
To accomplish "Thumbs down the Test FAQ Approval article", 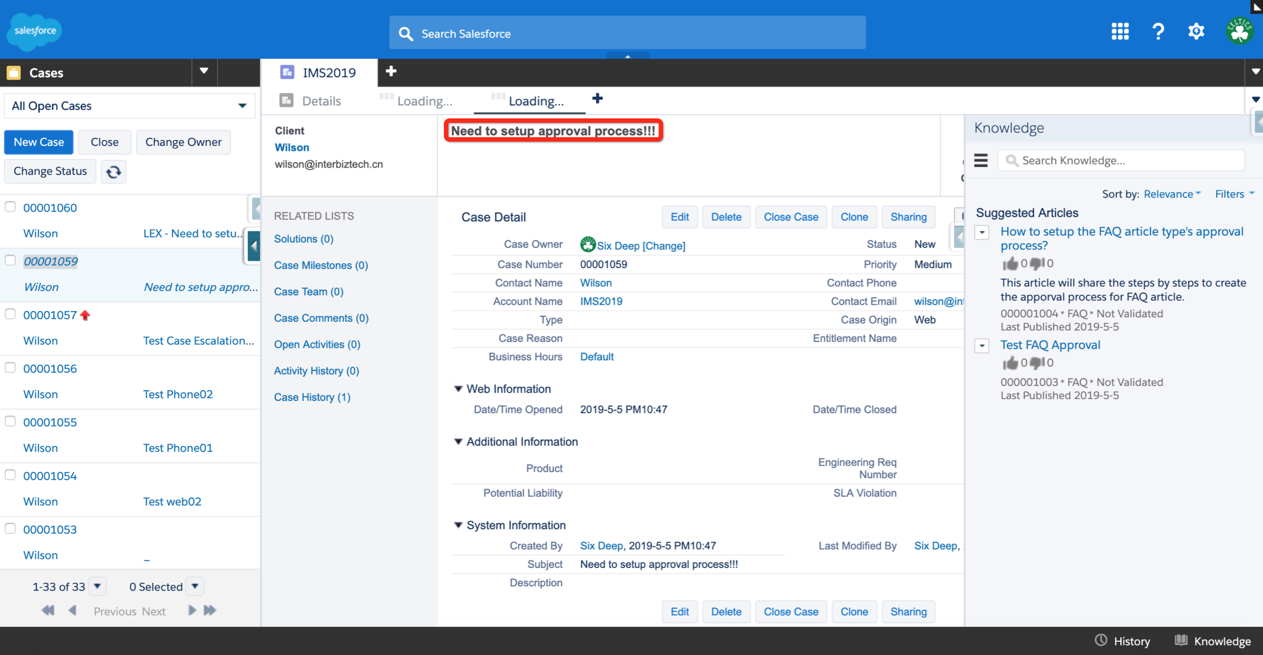I will 1037,363.
